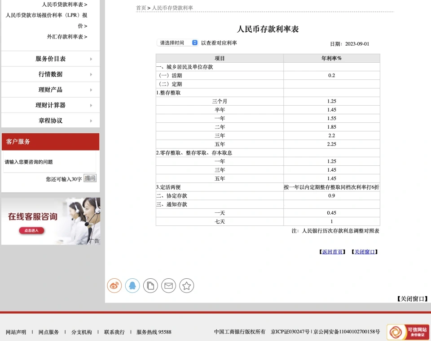Screen dimensions: 431x341
Task: Open the 理财计算器 menu item
Action: 51,105
